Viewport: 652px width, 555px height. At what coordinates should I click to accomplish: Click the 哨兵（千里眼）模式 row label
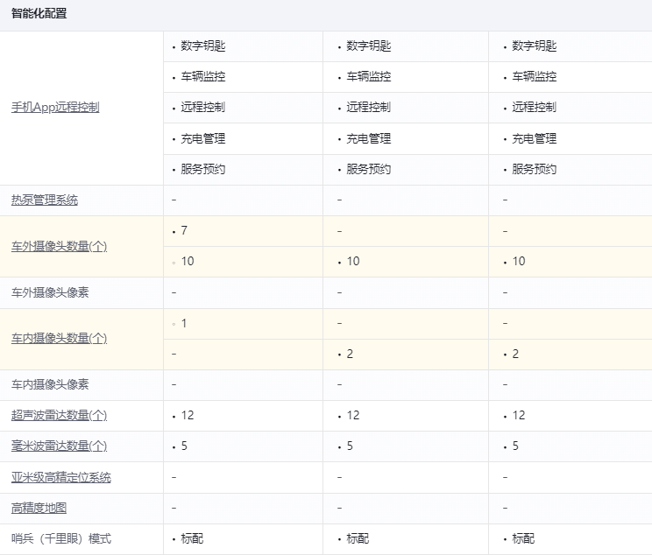point(61,539)
